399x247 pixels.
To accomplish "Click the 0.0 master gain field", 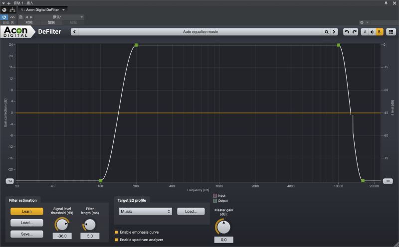I will click(x=223, y=240).
